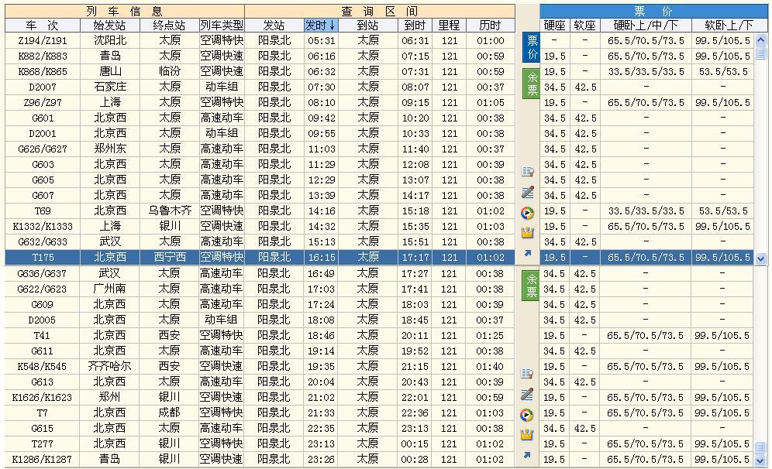Image resolution: width=772 pixels, height=469 pixels.
Task: Switch to the upper green 余票 tab
Action: [x=532, y=84]
